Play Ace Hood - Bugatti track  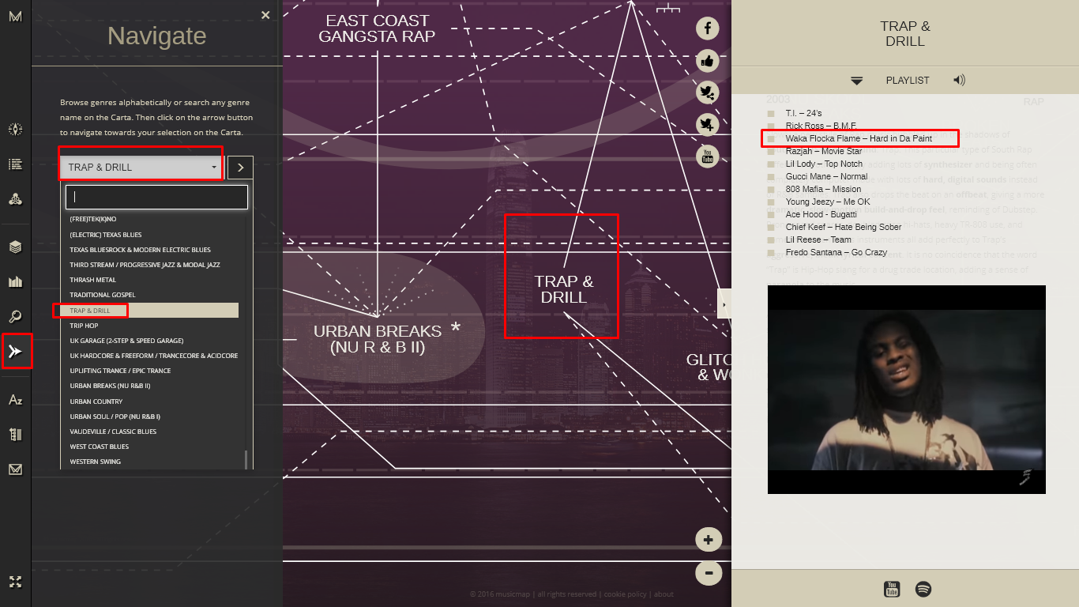point(821,214)
